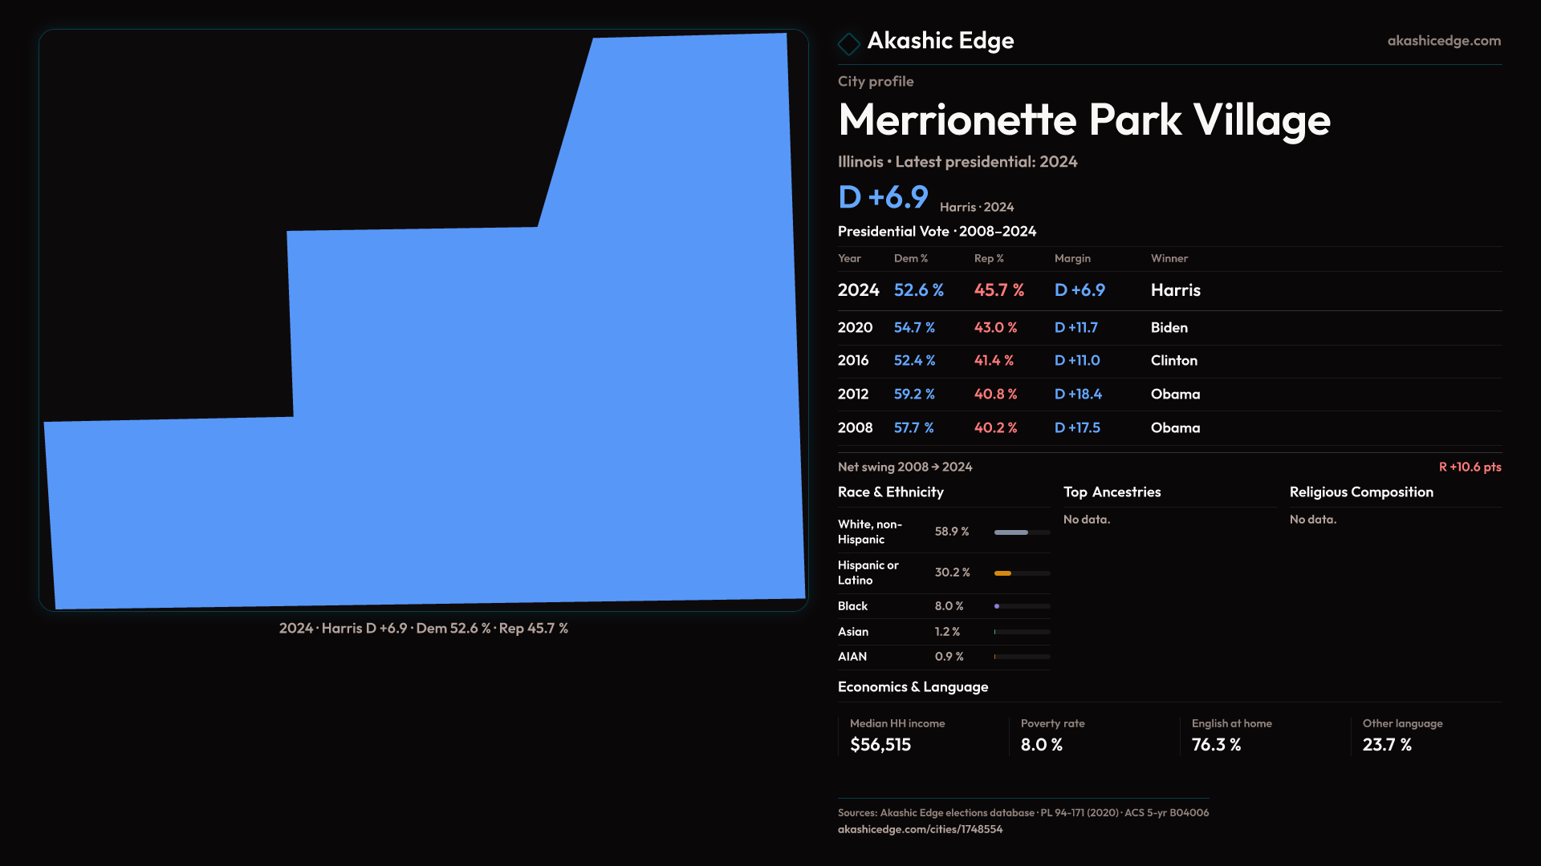
Task: Click the Merrionette Park Village title
Action: click(1084, 120)
